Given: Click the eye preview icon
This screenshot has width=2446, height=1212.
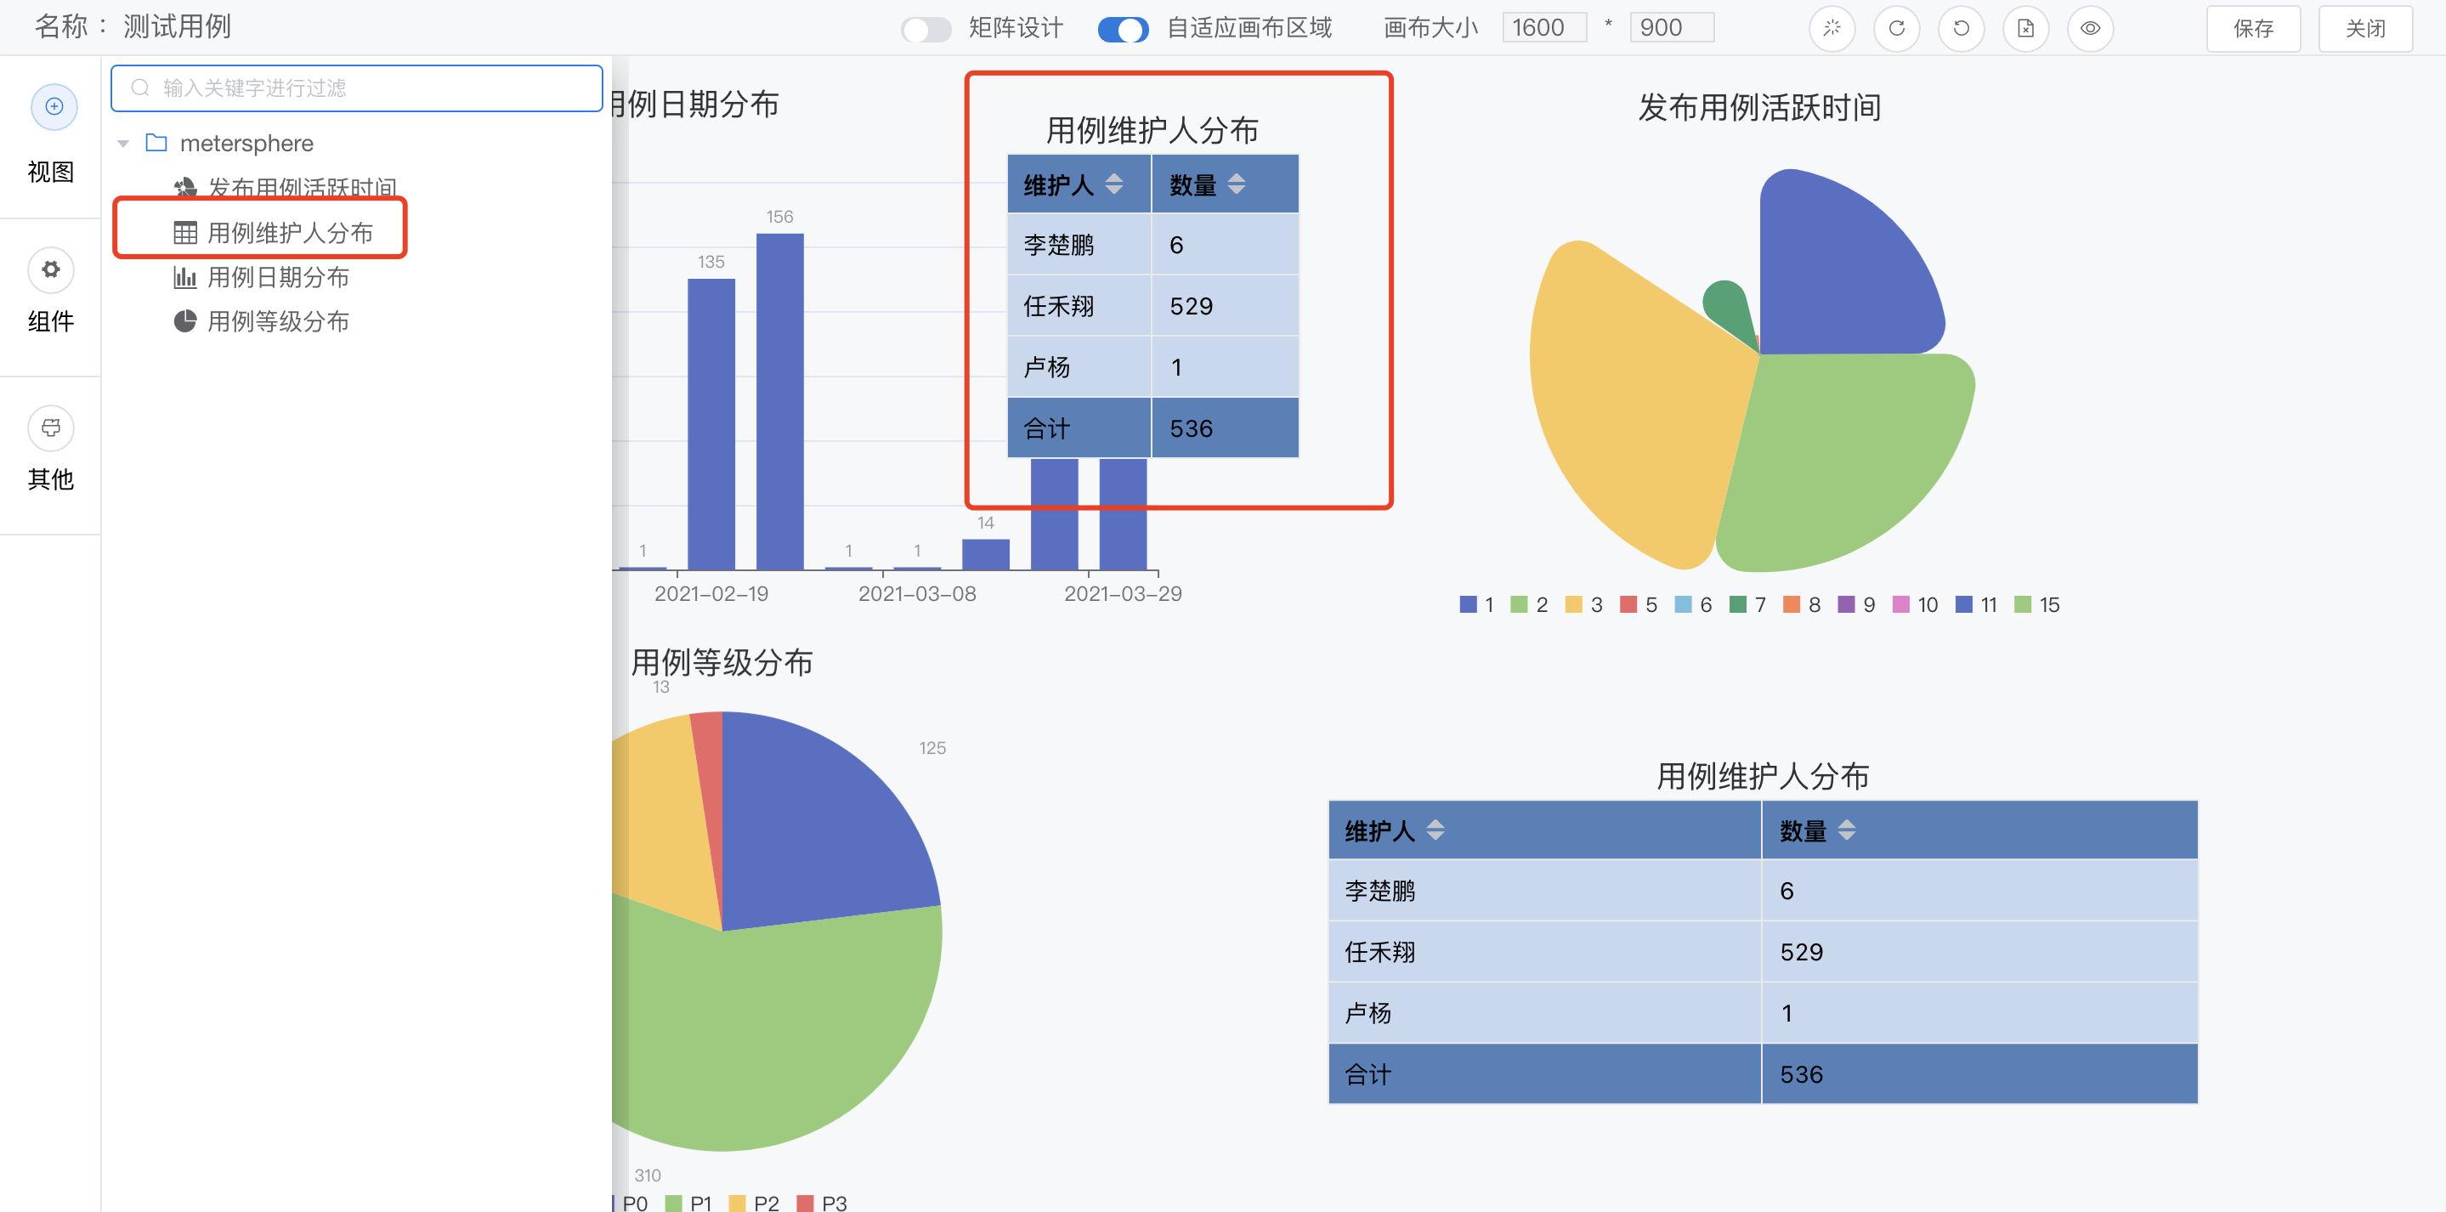Looking at the screenshot, I should (2090, 29).
